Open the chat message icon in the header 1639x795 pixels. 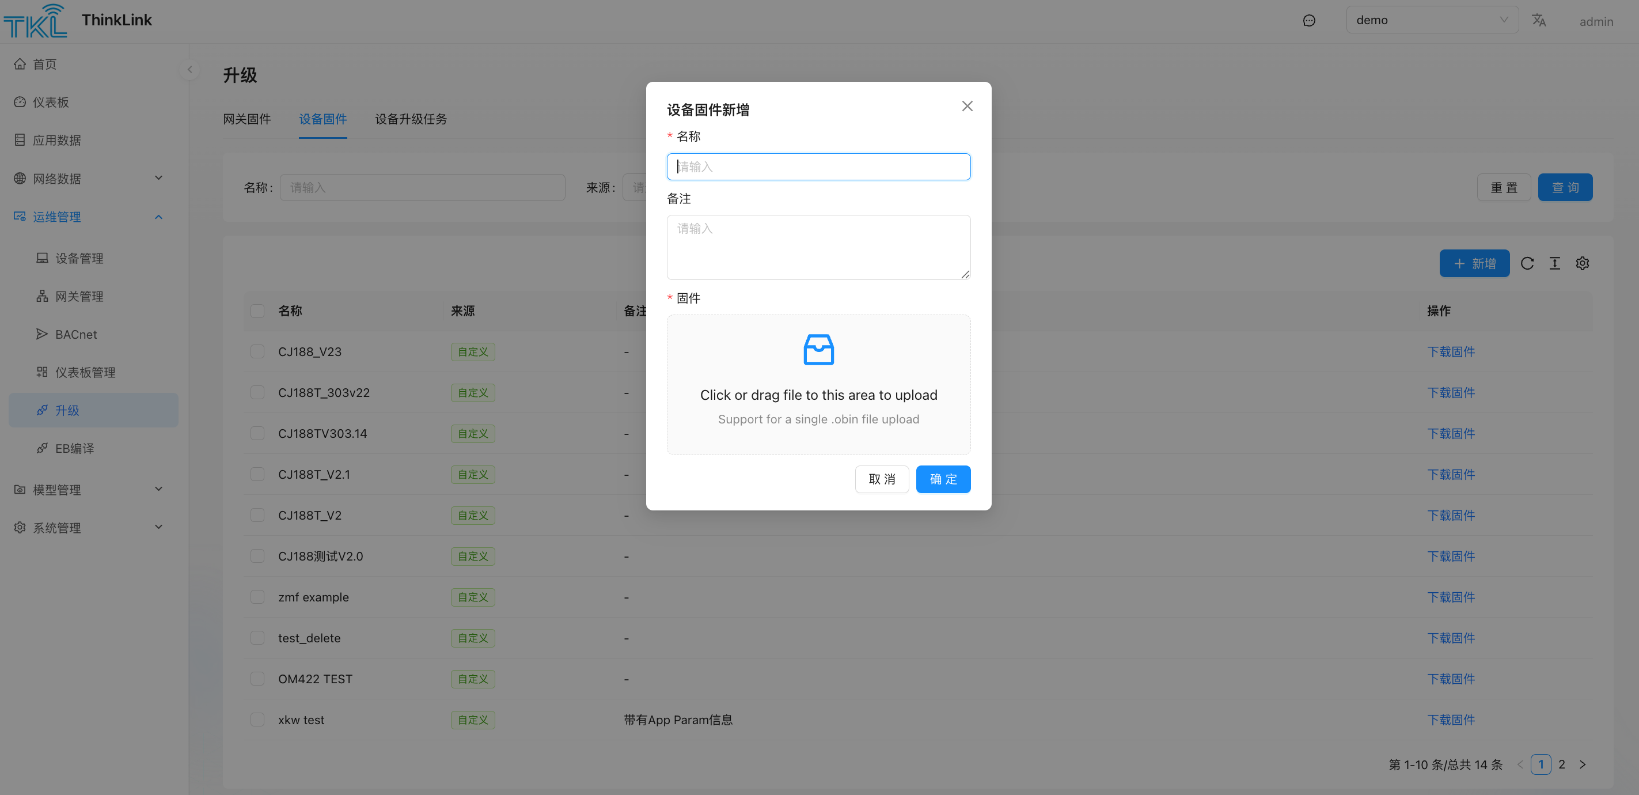(1309, 20)
